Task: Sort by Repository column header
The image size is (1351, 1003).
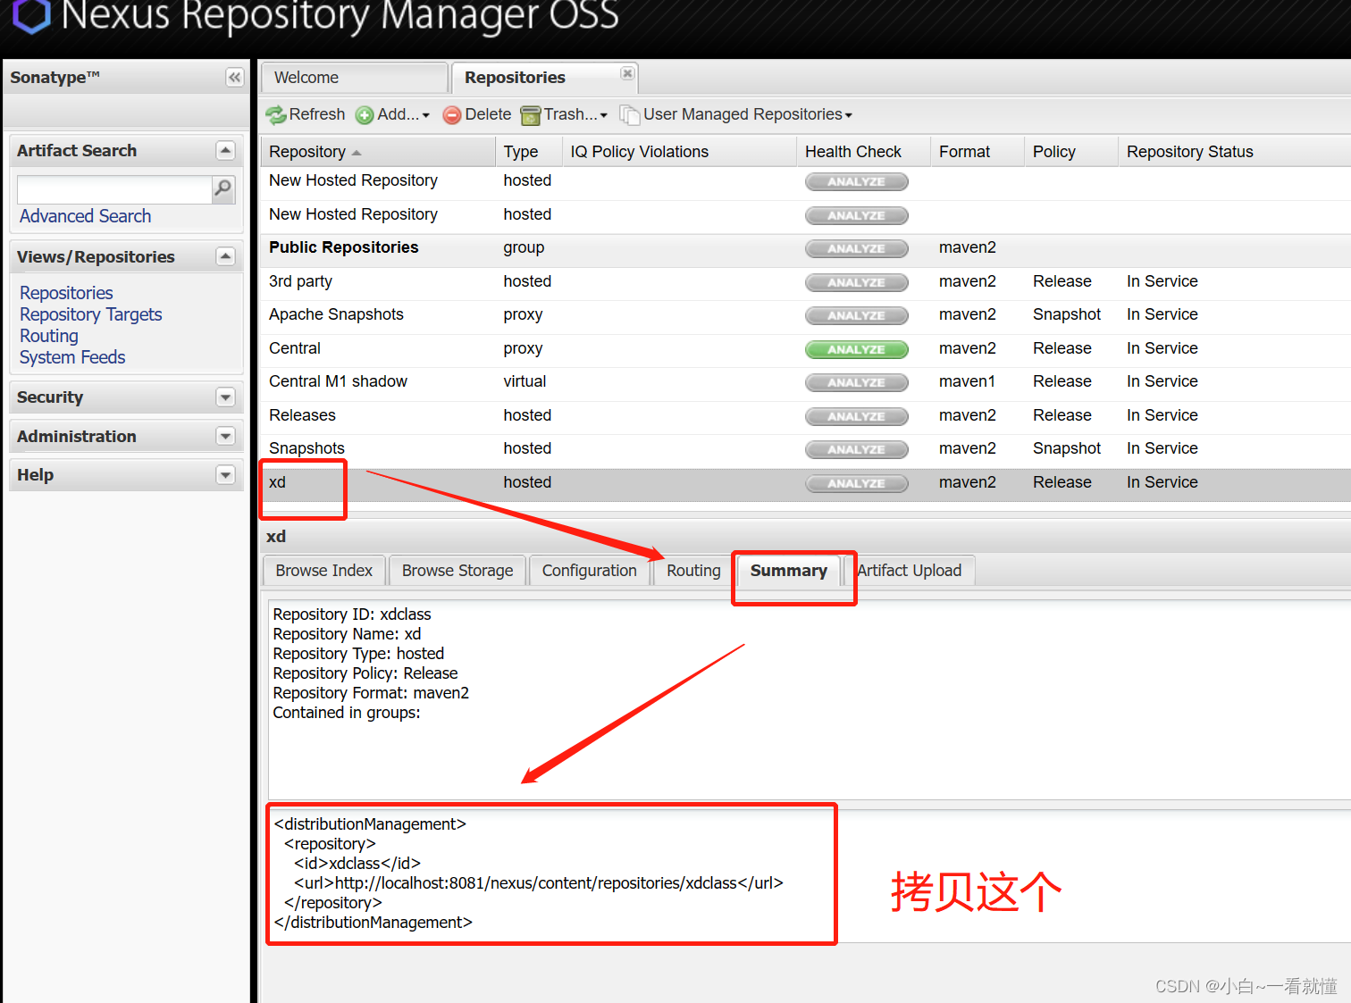Action: click(x=377, y=152)
